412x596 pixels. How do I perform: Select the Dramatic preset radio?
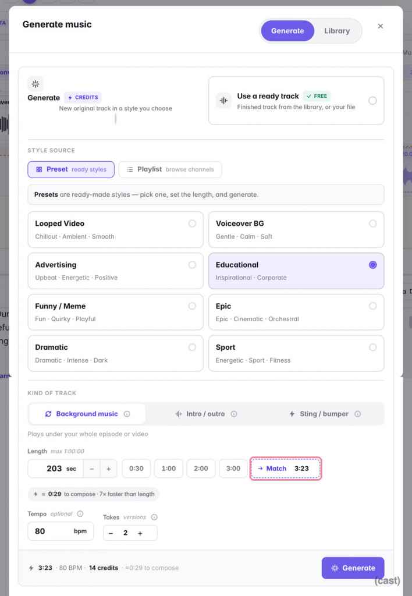192,347
